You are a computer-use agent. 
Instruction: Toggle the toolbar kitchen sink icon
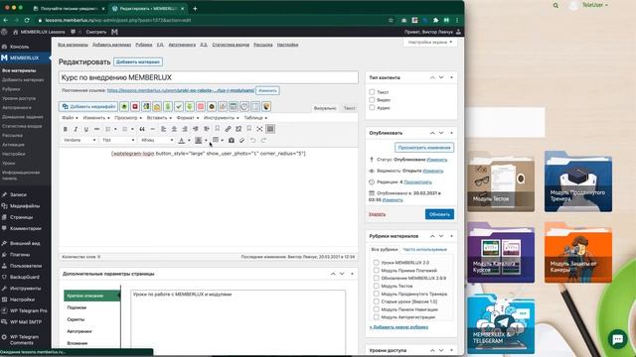pos(270,129)
